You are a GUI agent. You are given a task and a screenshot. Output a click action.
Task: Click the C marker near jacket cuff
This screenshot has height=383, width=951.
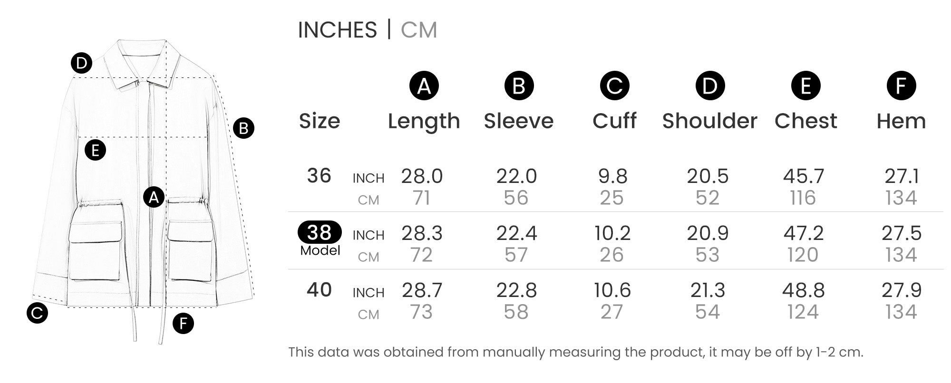(37, 313)
